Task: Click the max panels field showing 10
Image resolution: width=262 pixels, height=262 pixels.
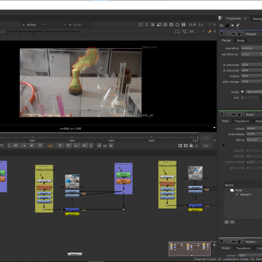Action: (221, 26)
